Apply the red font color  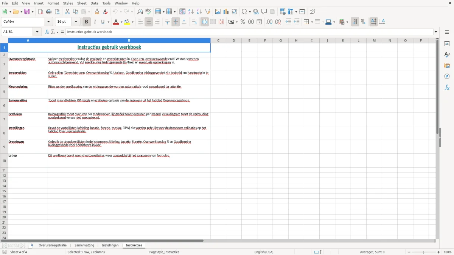[x=116, y=22]
